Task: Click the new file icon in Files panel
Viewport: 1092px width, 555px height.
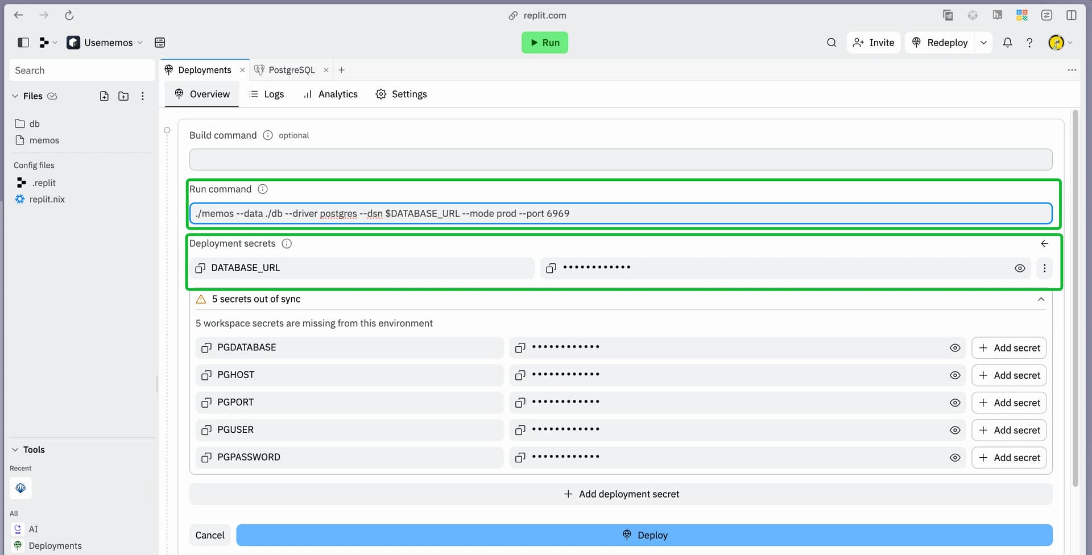Action: [x=104, y=96]
